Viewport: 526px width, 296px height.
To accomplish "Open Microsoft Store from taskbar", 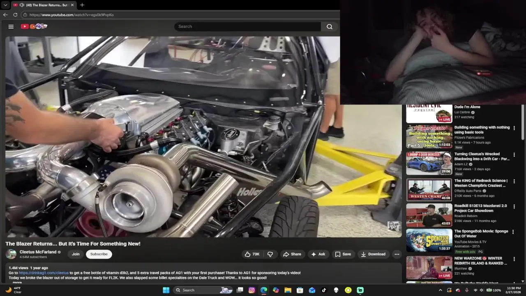I will tap(300, 290).
